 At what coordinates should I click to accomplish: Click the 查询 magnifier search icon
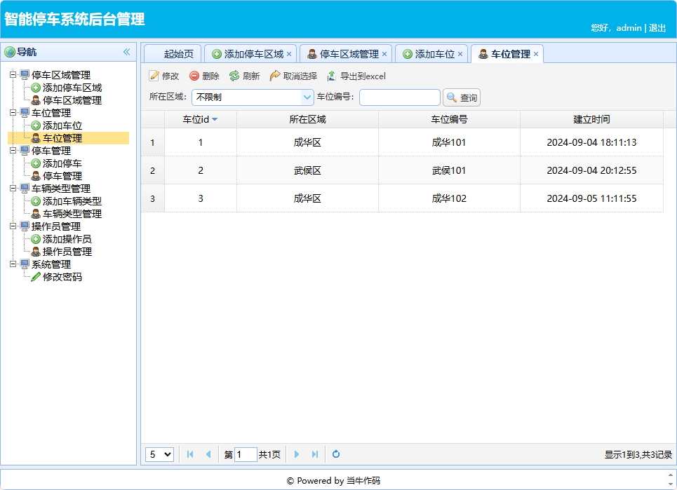click(453, 97)
